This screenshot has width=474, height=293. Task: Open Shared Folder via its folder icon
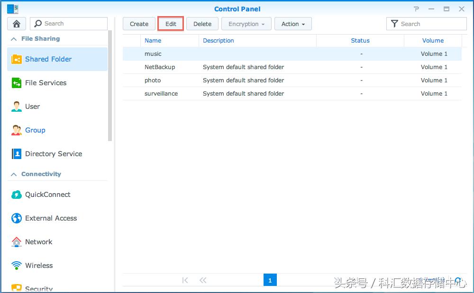click(17, 59)
